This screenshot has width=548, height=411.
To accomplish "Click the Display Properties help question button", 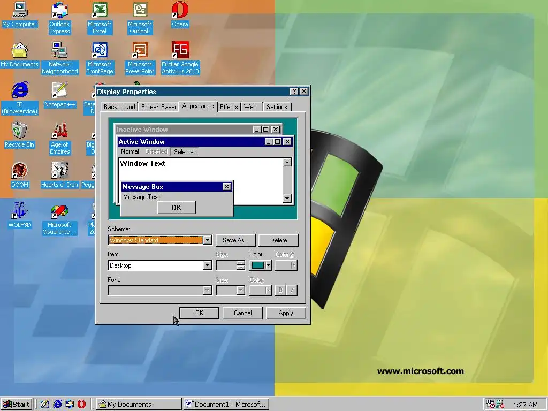I will (294, 92).
